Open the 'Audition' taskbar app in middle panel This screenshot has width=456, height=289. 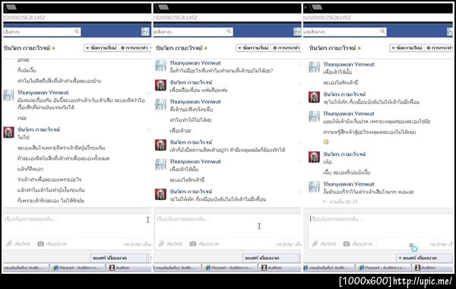pyautogui.click(x=271, y=268)
